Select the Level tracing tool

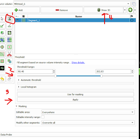tap(9, 33)
